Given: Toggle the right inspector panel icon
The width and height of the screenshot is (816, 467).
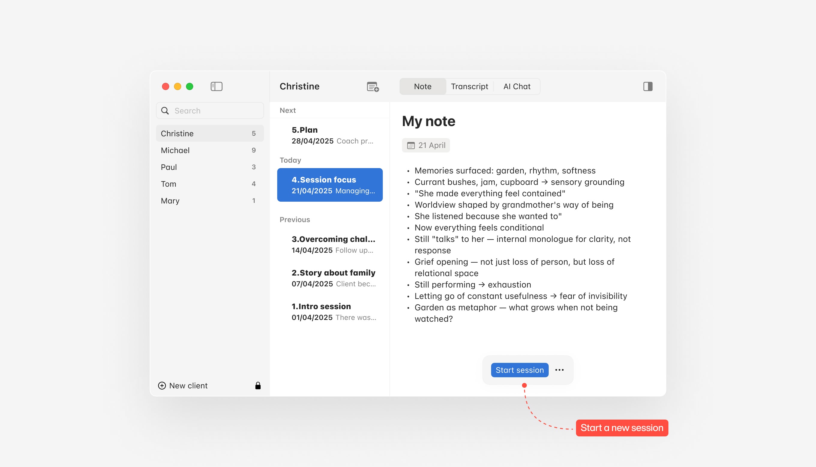Looking at the screenshot, I should pyautogui.click(x=647, y=86).
